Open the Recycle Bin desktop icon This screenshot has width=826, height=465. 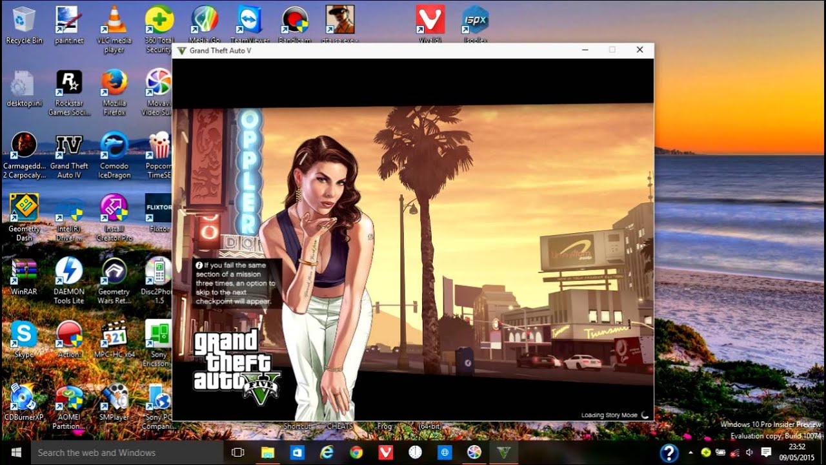pyautogui.click(x=24, y=25)
